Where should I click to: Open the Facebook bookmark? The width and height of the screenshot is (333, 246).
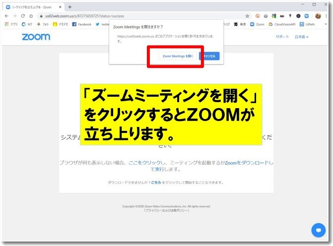coord(82,24)
